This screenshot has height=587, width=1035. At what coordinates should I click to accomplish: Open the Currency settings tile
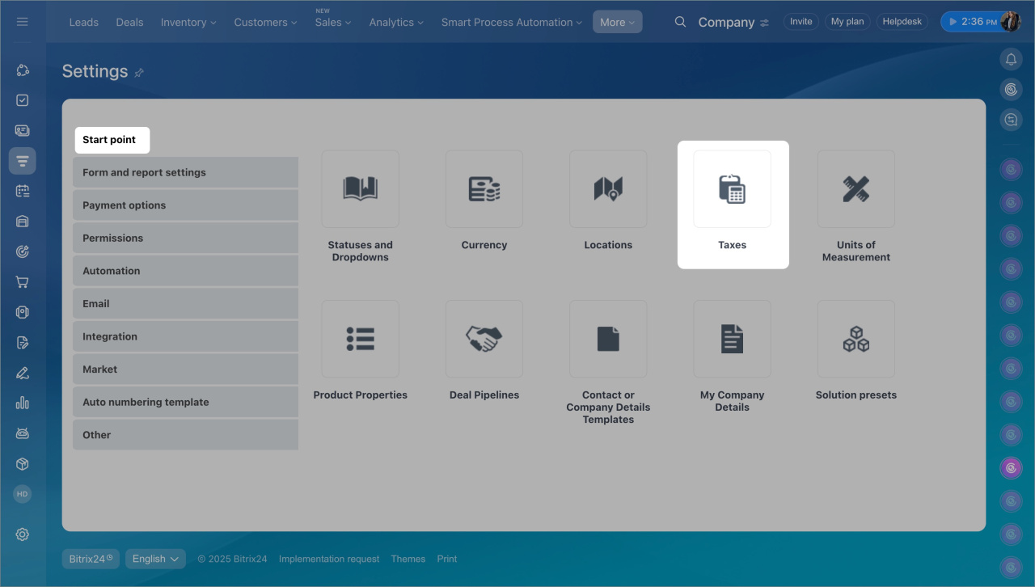point(484,189)
